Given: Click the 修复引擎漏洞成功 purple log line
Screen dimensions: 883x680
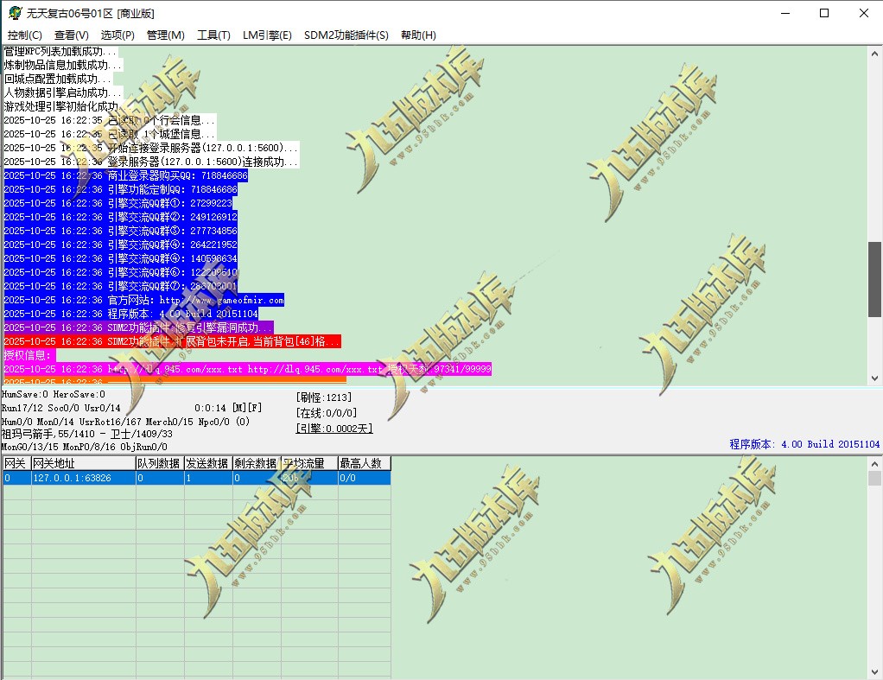Looking at the screenshot, I should [x=138, y=327].
